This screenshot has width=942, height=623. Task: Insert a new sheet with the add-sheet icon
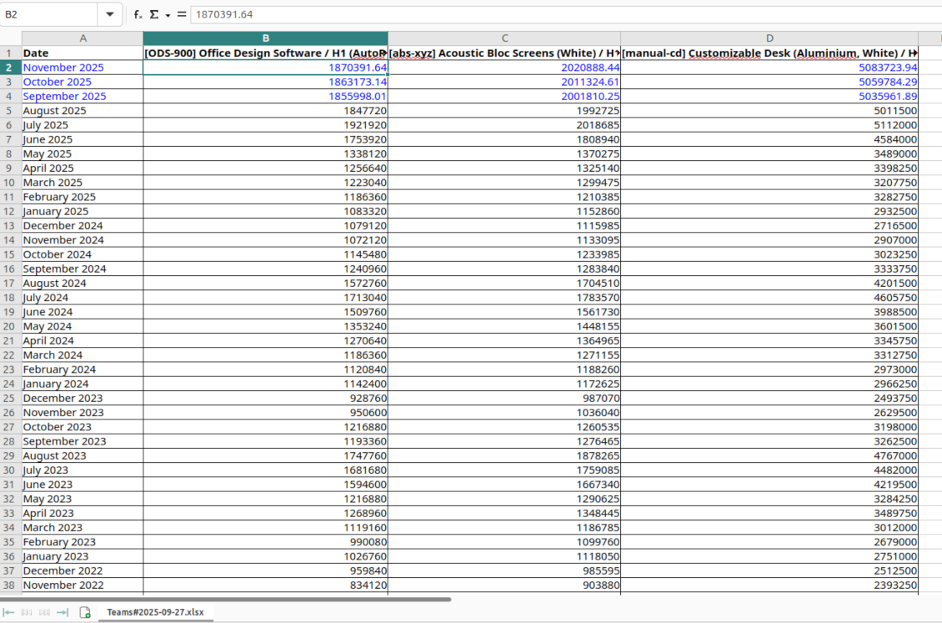click(x=84, y=611)
